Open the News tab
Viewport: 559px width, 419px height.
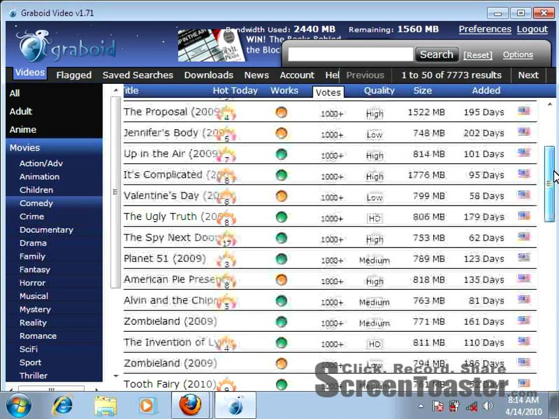(256, 75)
